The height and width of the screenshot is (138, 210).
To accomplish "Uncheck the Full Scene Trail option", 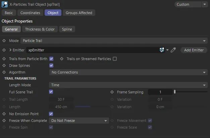I will 51,92.
